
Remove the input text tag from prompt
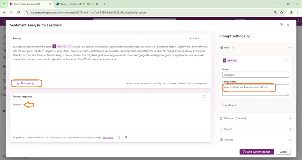(x=69, y=46)
